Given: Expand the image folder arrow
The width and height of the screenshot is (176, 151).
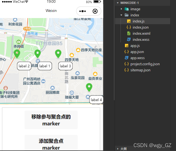Looking at the screenshot, I should pos(121,9).
